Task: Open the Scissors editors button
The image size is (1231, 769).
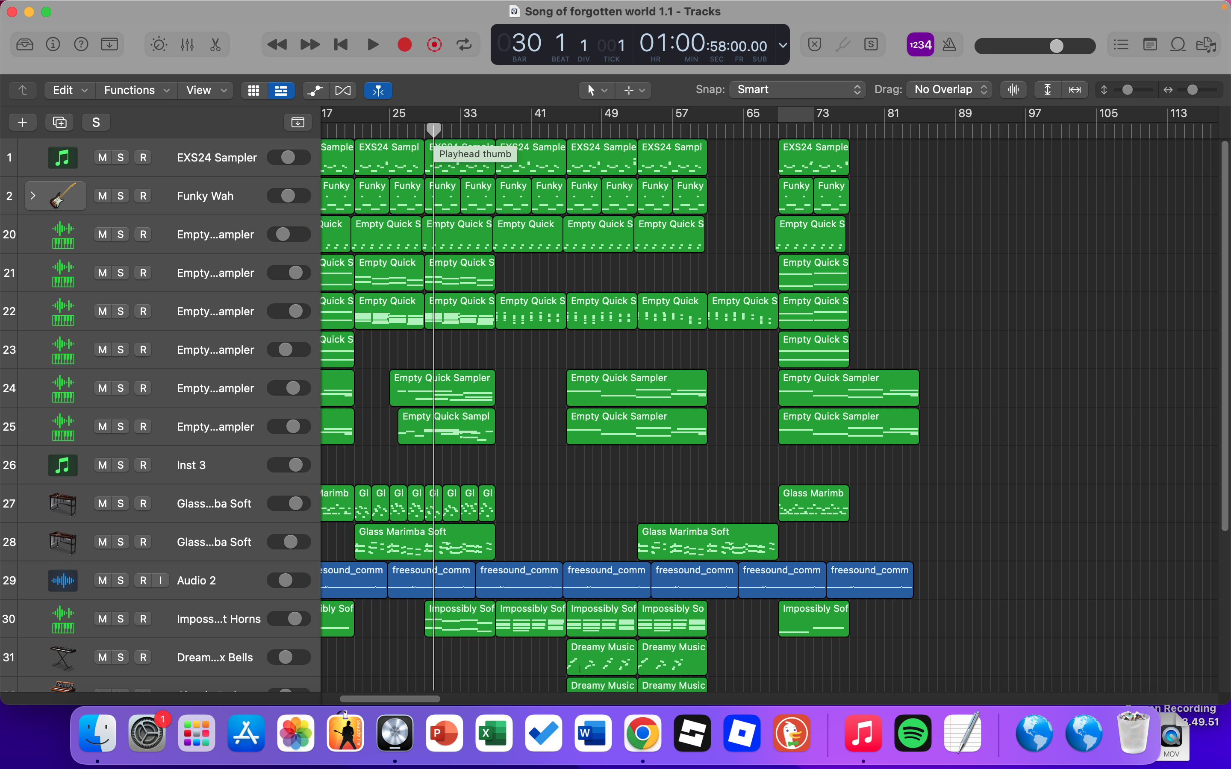Action: coord(216,45)
